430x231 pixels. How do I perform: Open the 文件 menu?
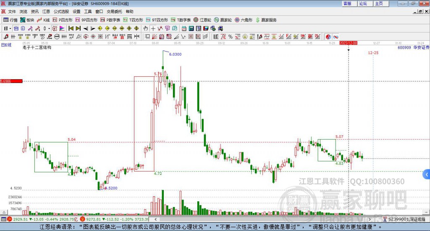[x=12, y=11]
